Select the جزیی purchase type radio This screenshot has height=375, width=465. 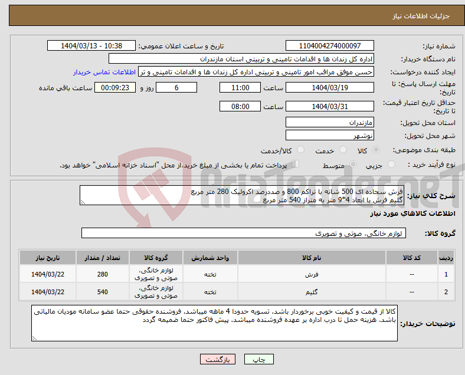pyautogui.click(x=391, y=165)
